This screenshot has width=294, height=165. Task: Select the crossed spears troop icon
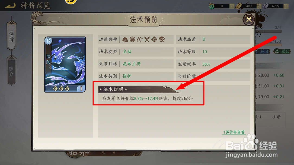pos(147,39)
